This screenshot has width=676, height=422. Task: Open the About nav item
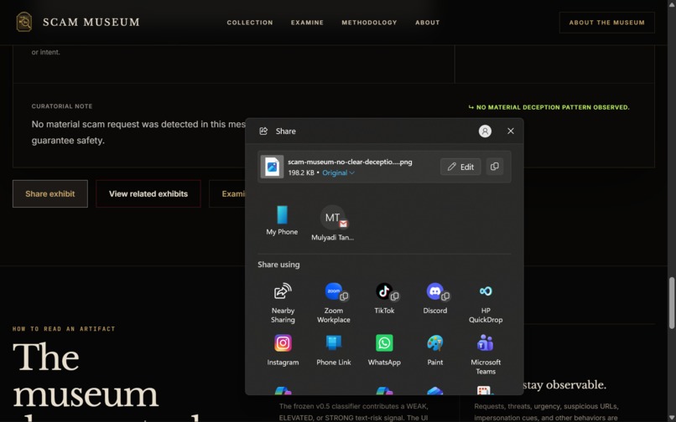pos(427,23)
